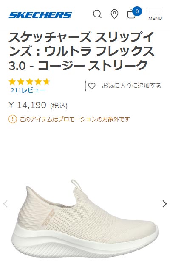Open the hamburger menu icon
The image size is (170, 272).
(x=155, y=11)
